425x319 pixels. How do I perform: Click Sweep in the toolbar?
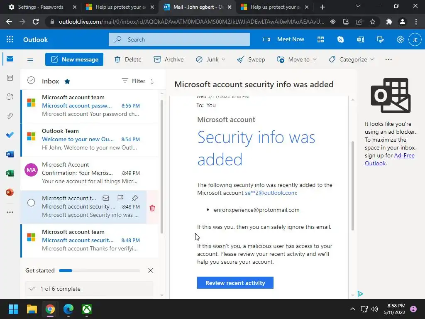coord(251,59)
